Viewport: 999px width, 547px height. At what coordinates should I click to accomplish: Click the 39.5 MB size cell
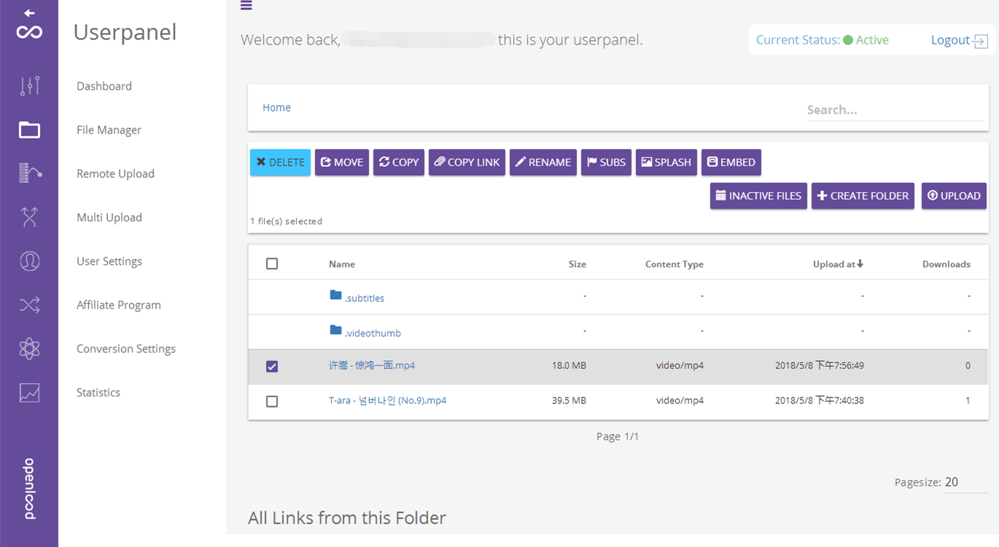point(570,400)
